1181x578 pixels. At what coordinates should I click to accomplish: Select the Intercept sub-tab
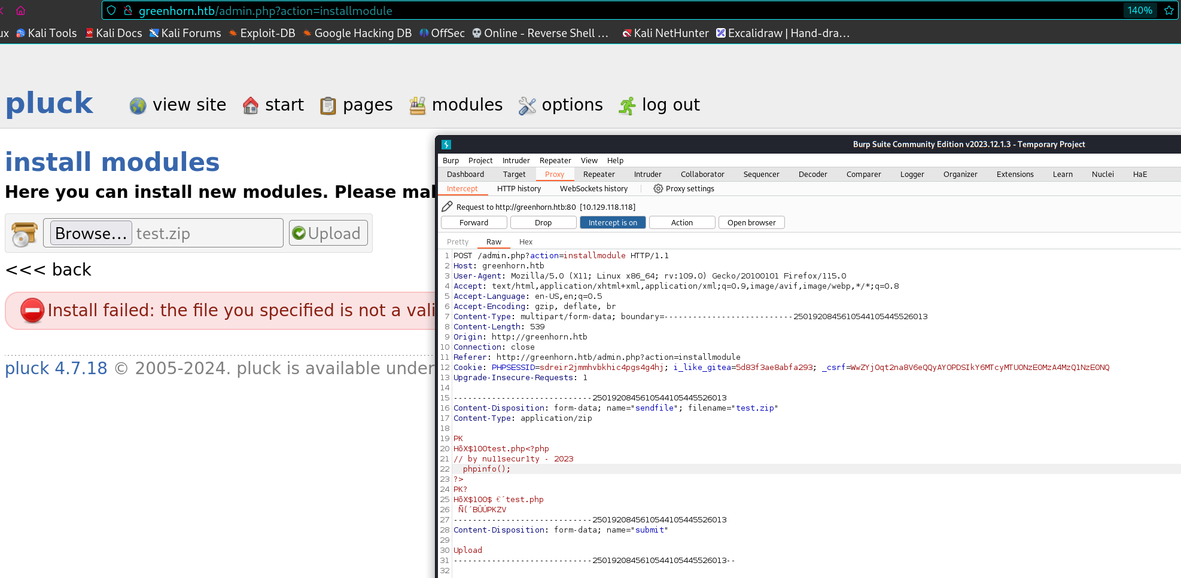(462, 188)
